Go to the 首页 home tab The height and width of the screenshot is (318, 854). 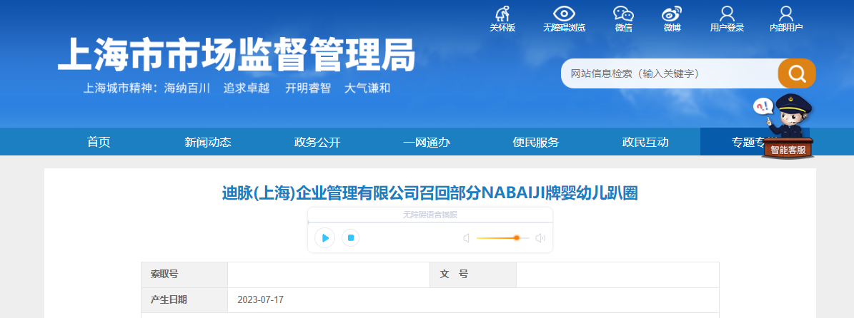99,143
